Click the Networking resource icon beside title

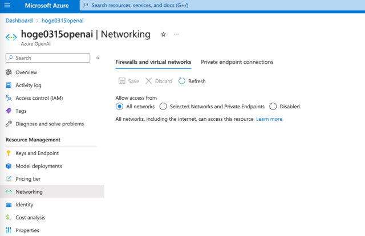(x=11, y=37)
